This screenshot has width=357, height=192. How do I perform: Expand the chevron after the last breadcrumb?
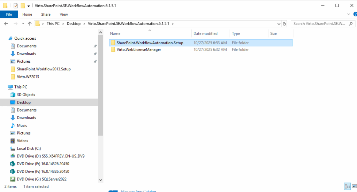tap(173, 24)
